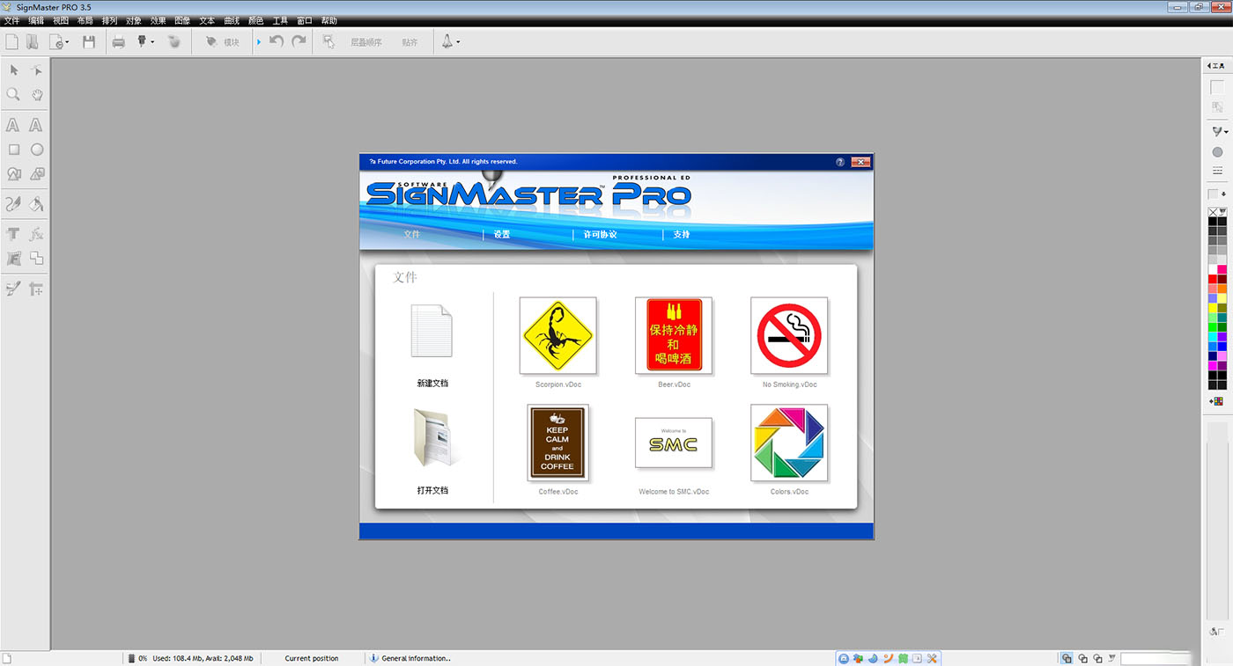Select the node edit tool
Screen dimensions: 1233x666
click(x=36, y=70)
